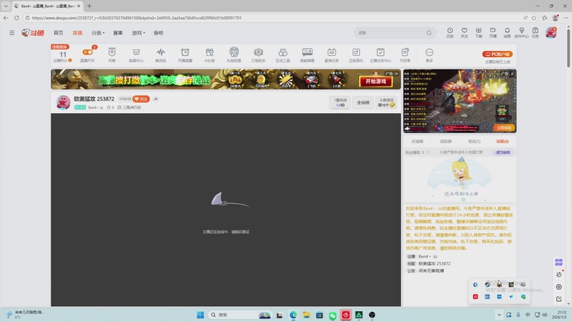
Task: Open the 互动工具 icon
Action: pyautogui.click(x=282, y=54)
